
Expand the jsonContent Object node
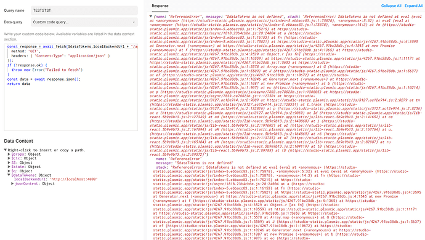tap(12, 183)
